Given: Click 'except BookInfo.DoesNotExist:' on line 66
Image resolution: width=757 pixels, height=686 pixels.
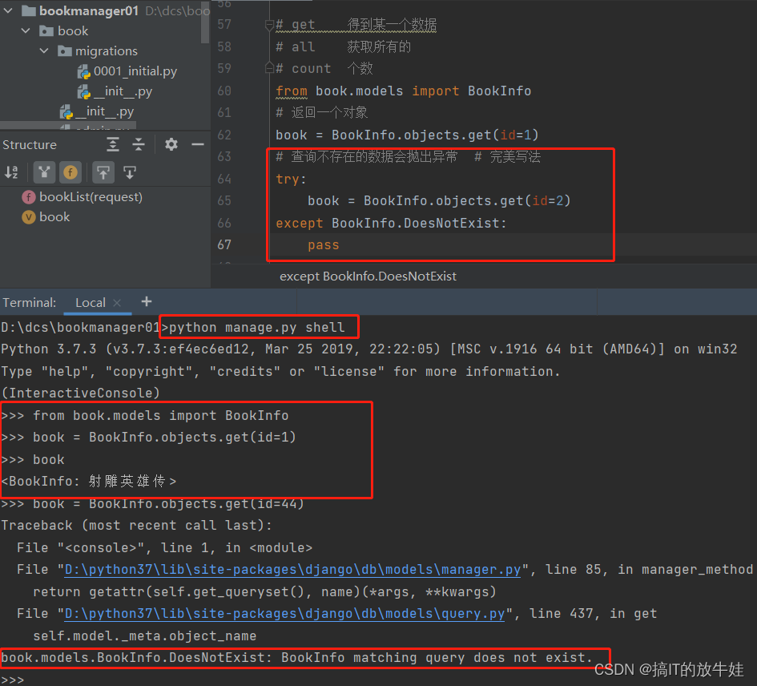Looking at the screenshot, I should 391,224.
